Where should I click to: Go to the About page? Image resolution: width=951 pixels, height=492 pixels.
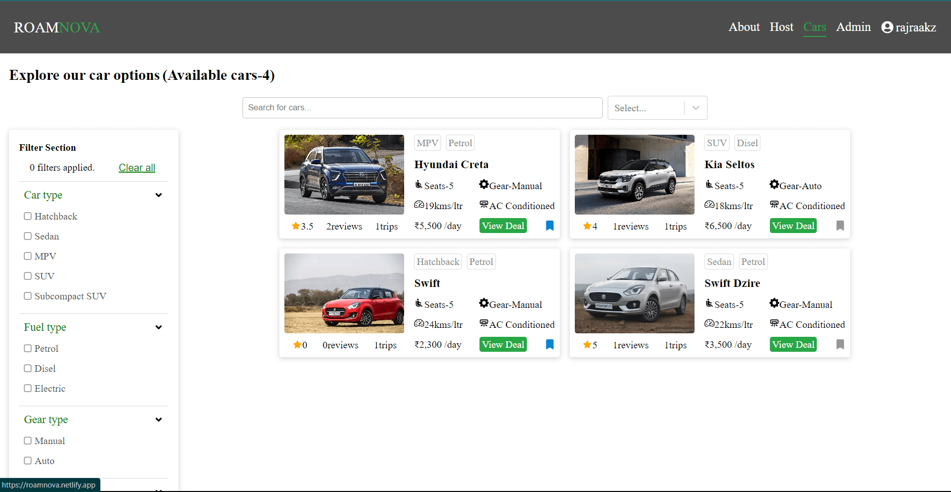744,27
